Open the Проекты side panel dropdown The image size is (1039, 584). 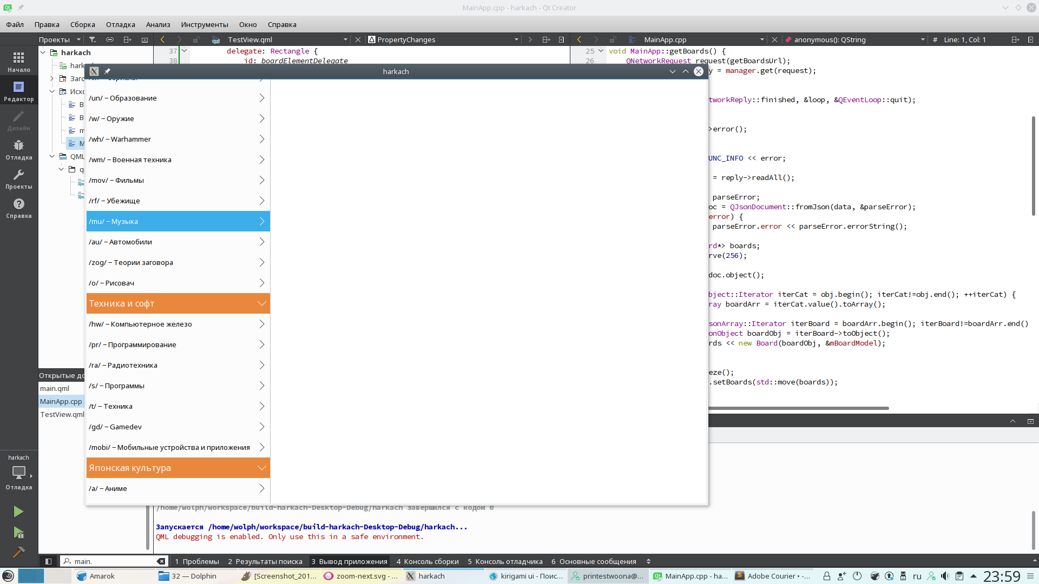[x=60, y=39]
